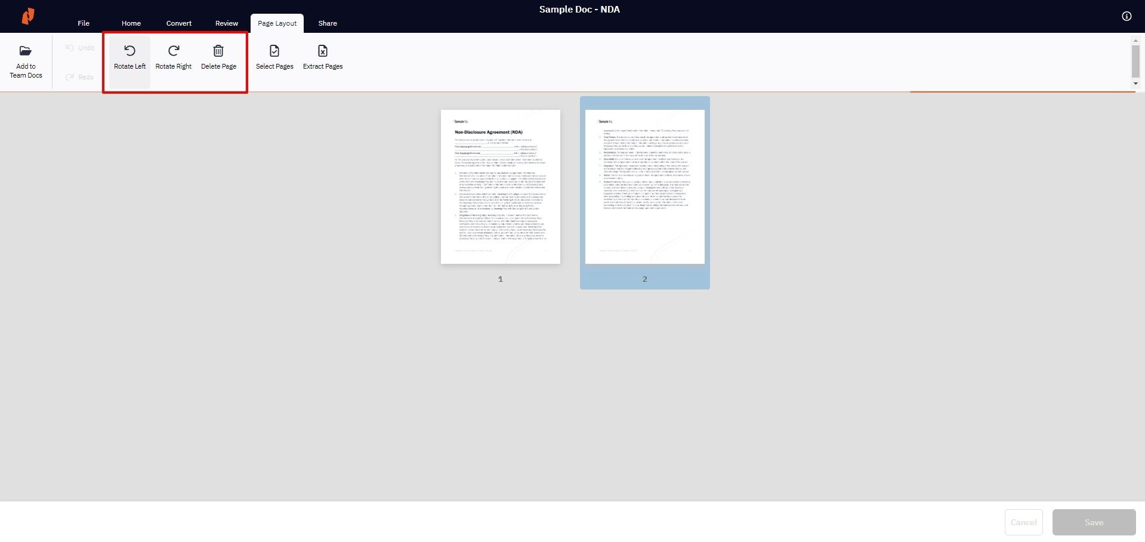Open the Extract Pages tool
This screenshot has width=1145, height=542.
322,57
